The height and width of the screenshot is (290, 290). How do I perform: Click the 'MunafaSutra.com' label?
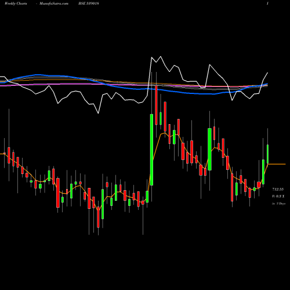(54, 3)
